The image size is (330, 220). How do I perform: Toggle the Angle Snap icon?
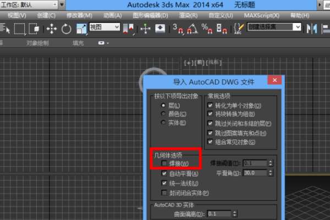point(192,29)
